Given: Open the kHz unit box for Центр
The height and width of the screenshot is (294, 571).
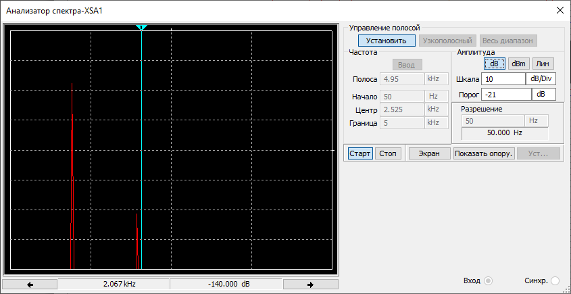Looking at the screenshot, I should click(x=437, y=109).
